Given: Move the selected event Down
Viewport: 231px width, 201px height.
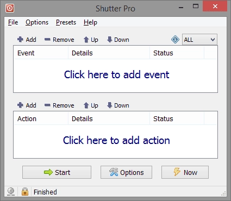Looking at the screenshot, I should click(x=118, y=40).
